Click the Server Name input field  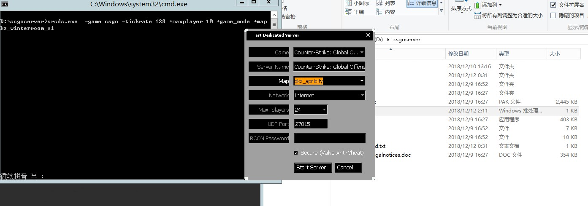pos(329,67)
